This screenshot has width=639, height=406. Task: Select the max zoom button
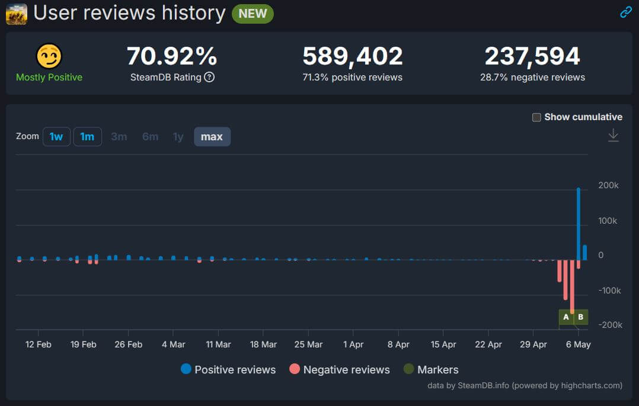[x=212, y=137]
